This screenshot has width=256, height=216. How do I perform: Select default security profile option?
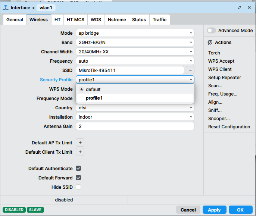click(x=93, y=90)
